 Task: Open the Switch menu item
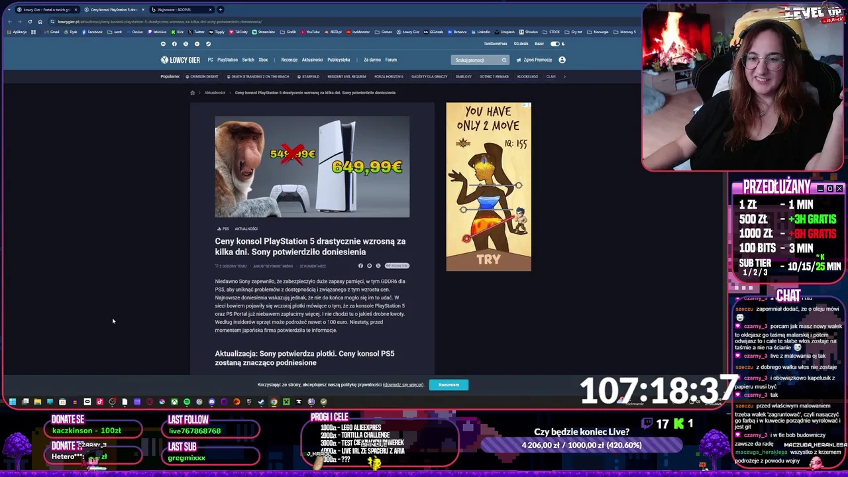click(x=248, y=60)
